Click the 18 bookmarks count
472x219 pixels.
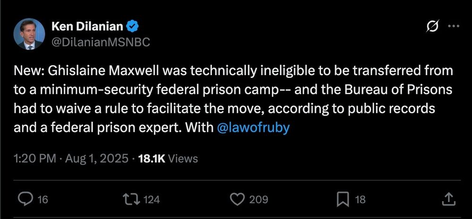coord(360,200)
